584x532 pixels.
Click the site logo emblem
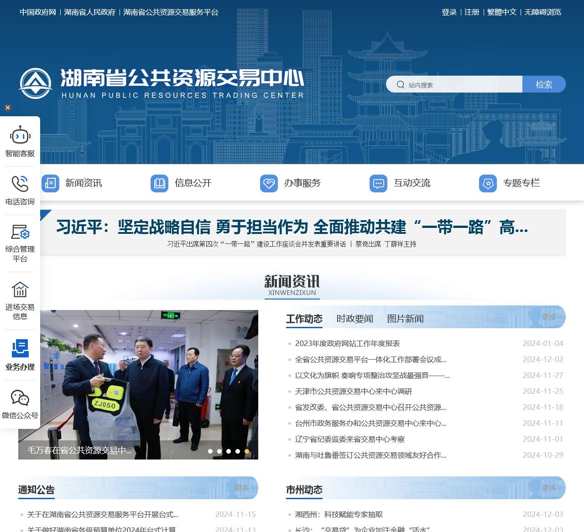click(36, 83)
